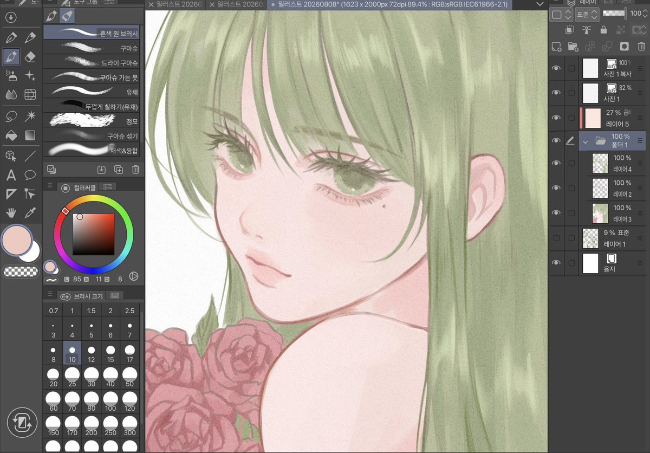Hide the 레이어 4 layer
This screenshot has height=453, width=650.
(556, 163)
